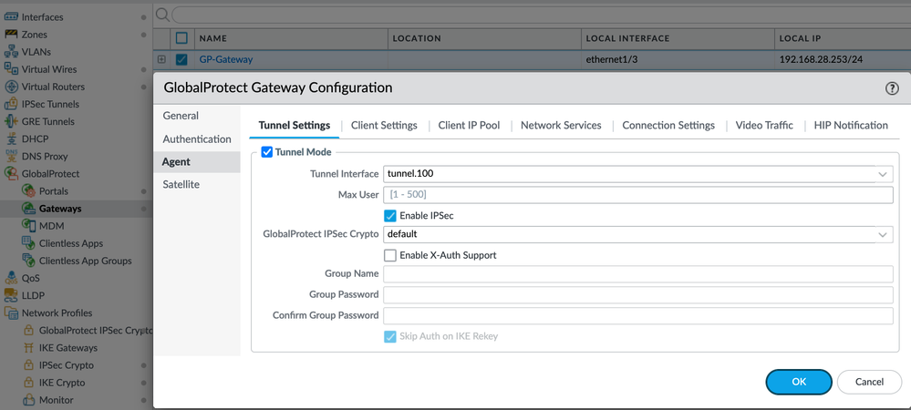The width and height of the screenshot is (911, 410).
Task: Click the DHCP sidebar icon
Action: (12, 138)
